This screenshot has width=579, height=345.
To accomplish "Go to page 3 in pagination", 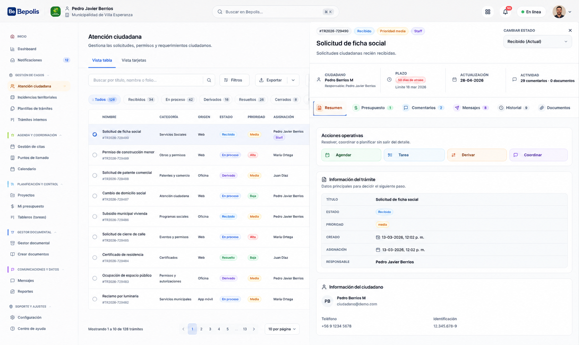I will click(x=210, y=329).
